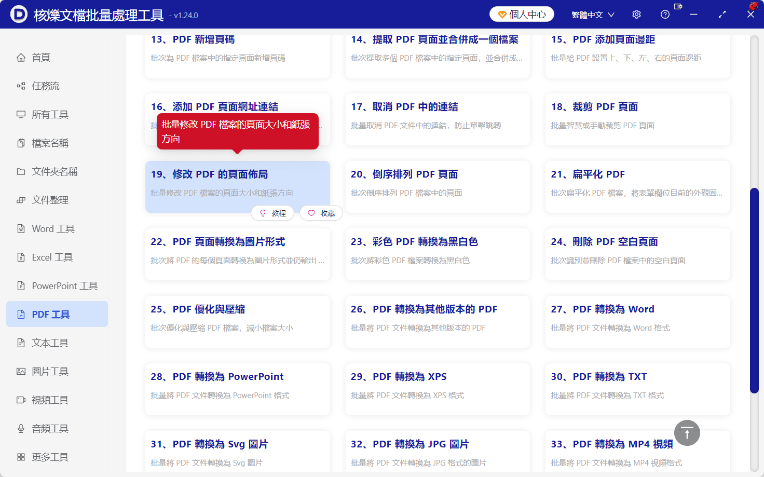
Task: Open 17、取消 PDF 中的連結 tool
Action: coord(438,119)
